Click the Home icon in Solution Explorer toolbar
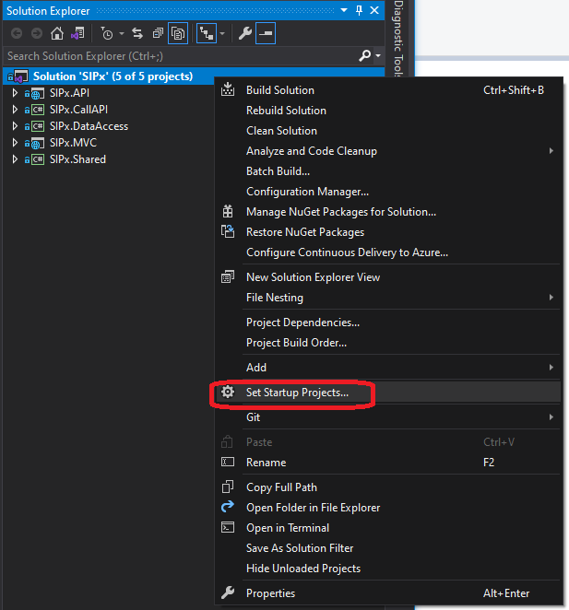 (x=57, y=33)
